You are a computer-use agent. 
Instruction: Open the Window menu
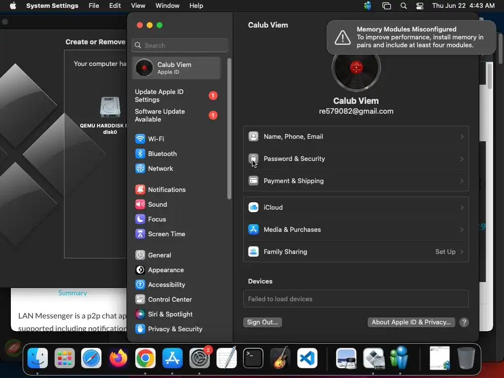[167, 6]
